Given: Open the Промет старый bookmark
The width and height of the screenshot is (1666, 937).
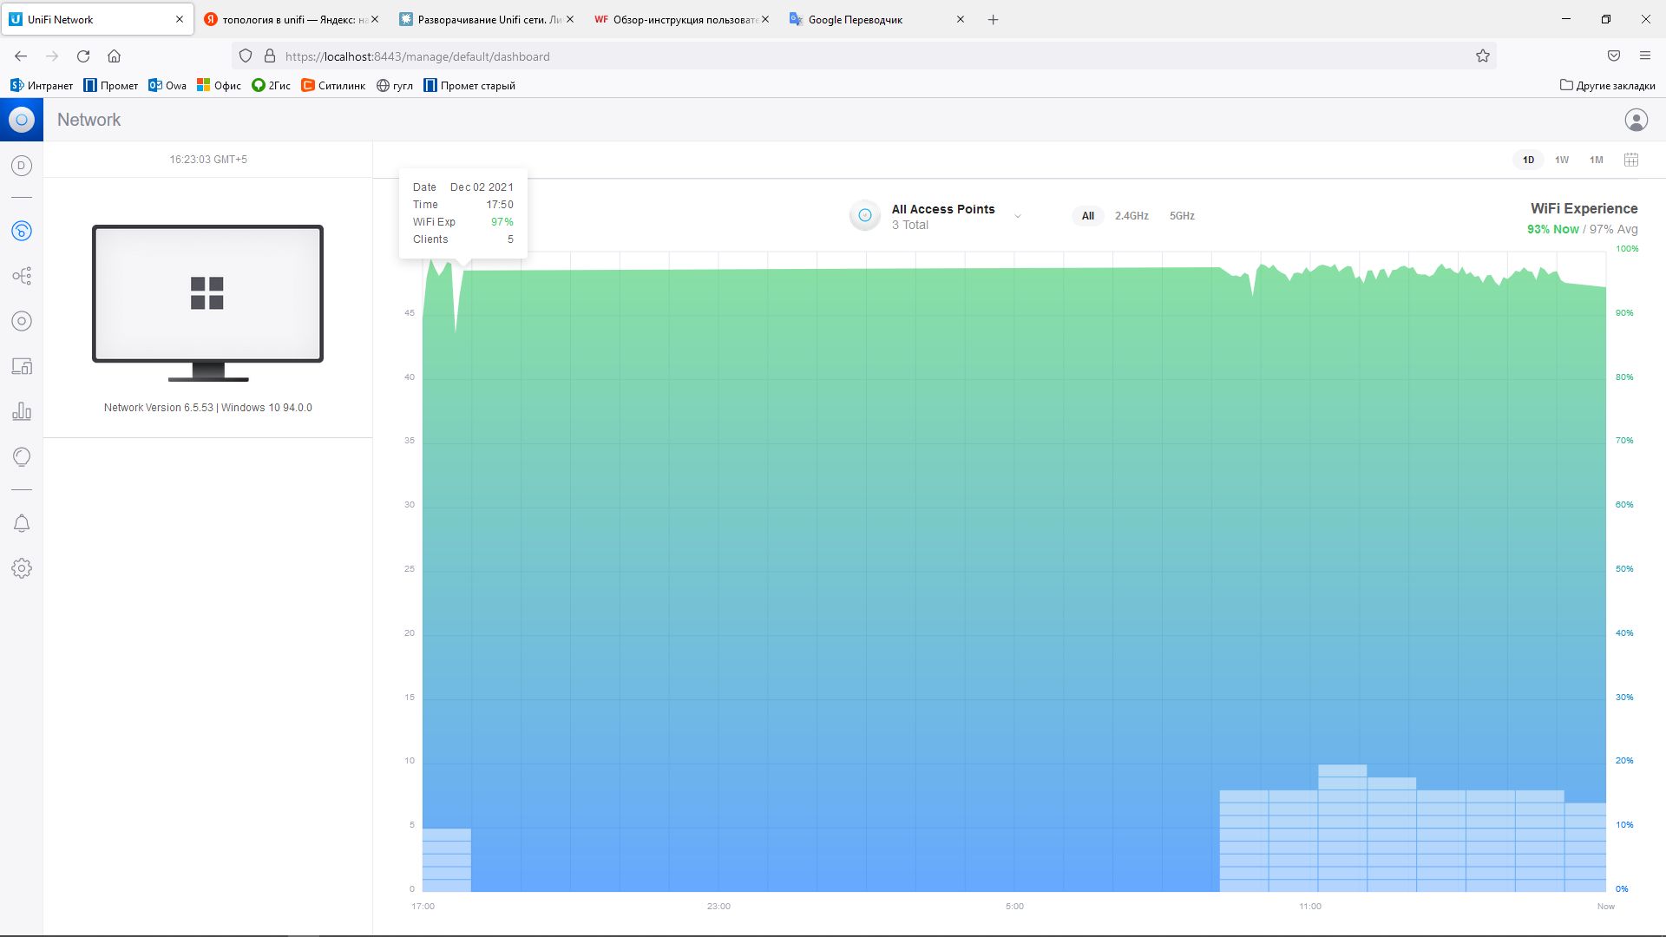Looking at the screenshot, I should click(469, 85).
